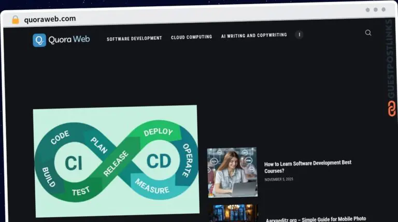Screen dimensions: 398x222
Task: Click the middle window control dot
Action: coord(376,10)
